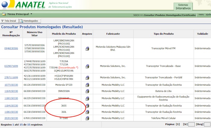
Task: Switch to Sistemas Interativos tab
Action: (x=183, y=7)
